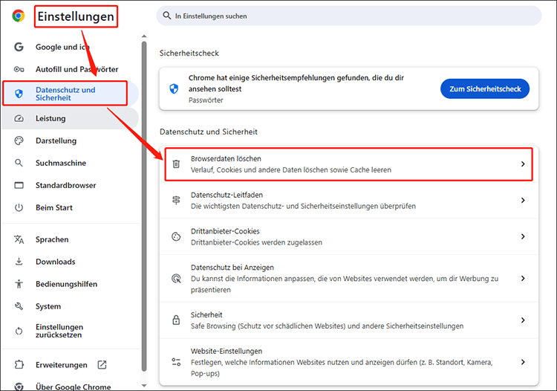This screenshot has width=557, height=391.
Task: Click the Browserdaten löschen row title
Action: point(226,158)
